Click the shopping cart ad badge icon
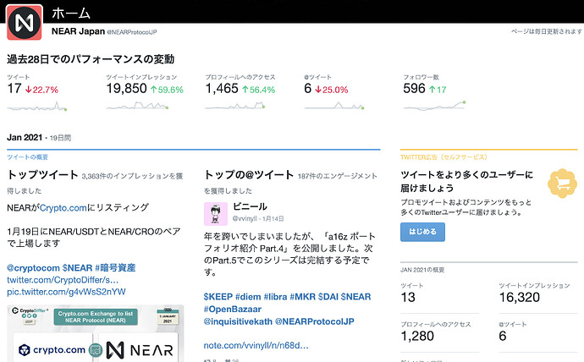Screen dimensions: 584x362 point(562,183)
